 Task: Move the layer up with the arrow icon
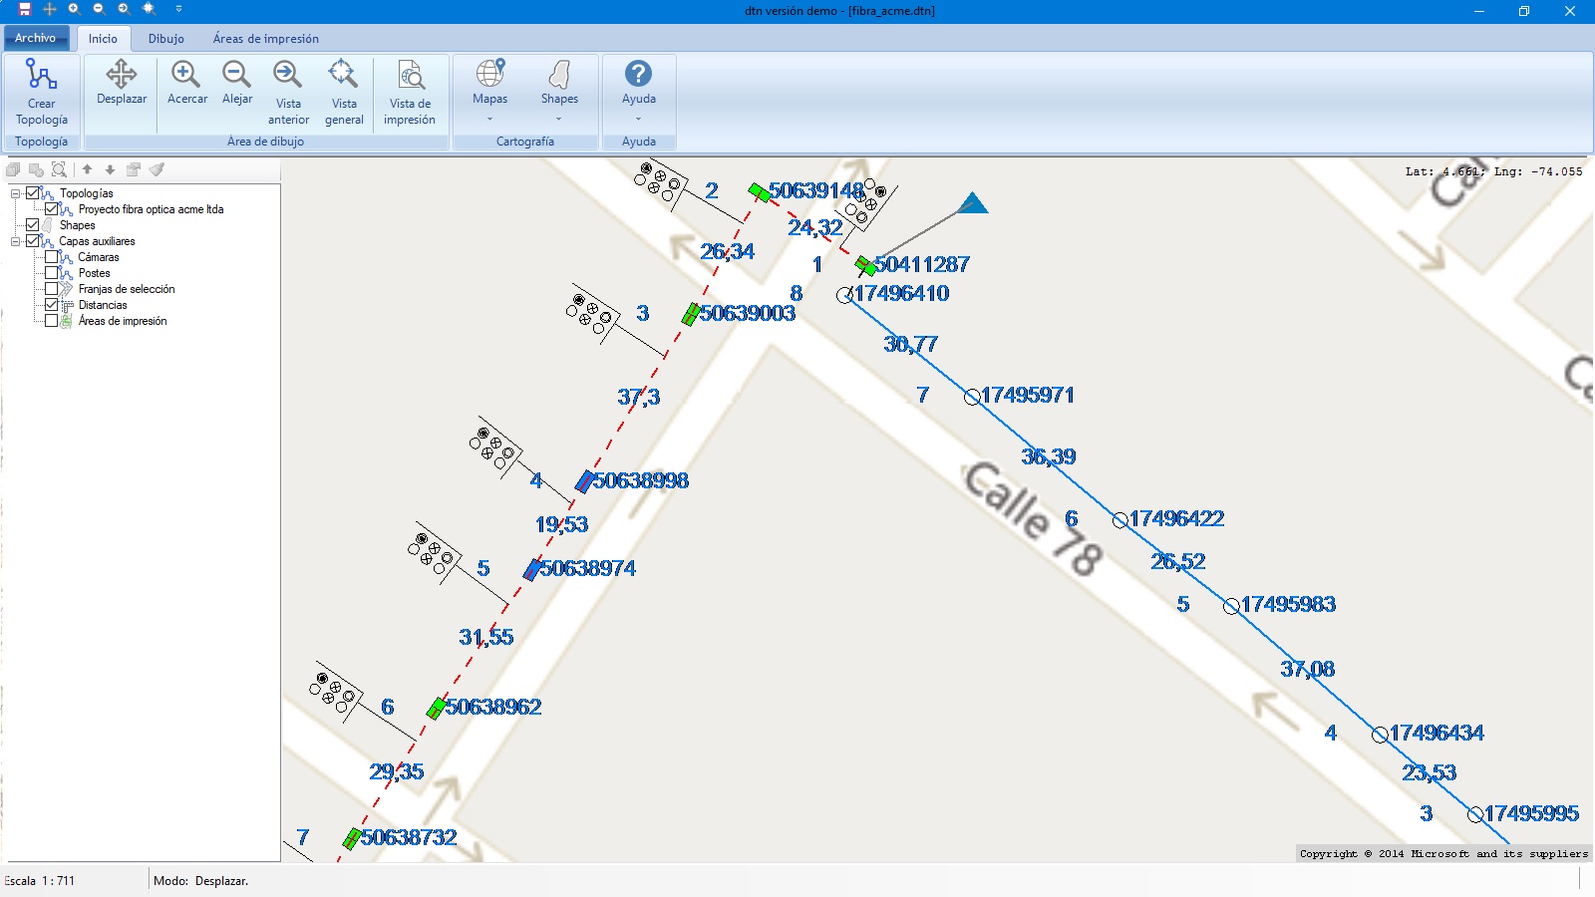[88, 169]
